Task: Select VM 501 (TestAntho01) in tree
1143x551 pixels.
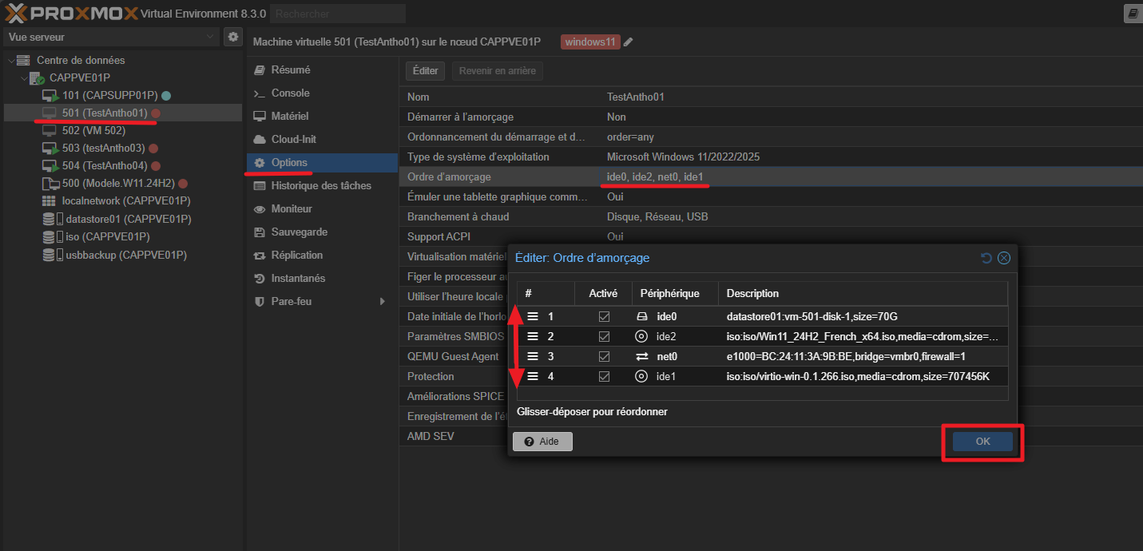Action: click(123, 113)
